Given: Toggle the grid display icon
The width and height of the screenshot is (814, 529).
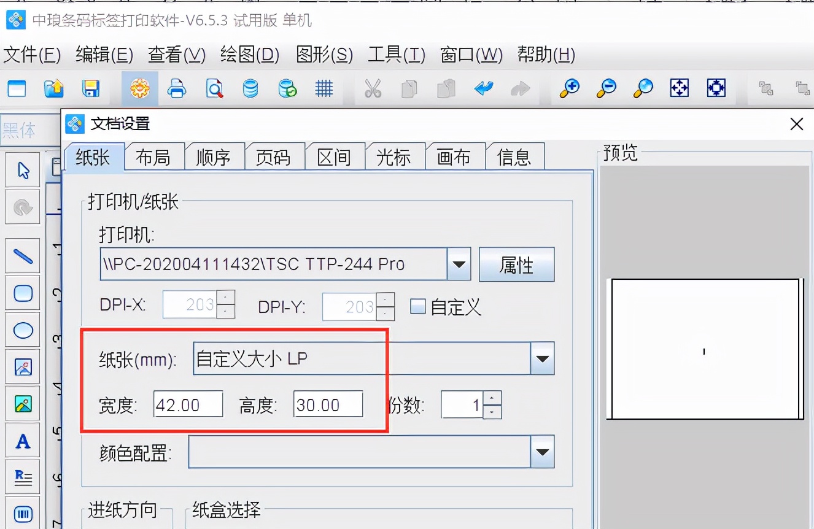Looking at the screenshot, I should pyautogui.click(x=324, y=88).
